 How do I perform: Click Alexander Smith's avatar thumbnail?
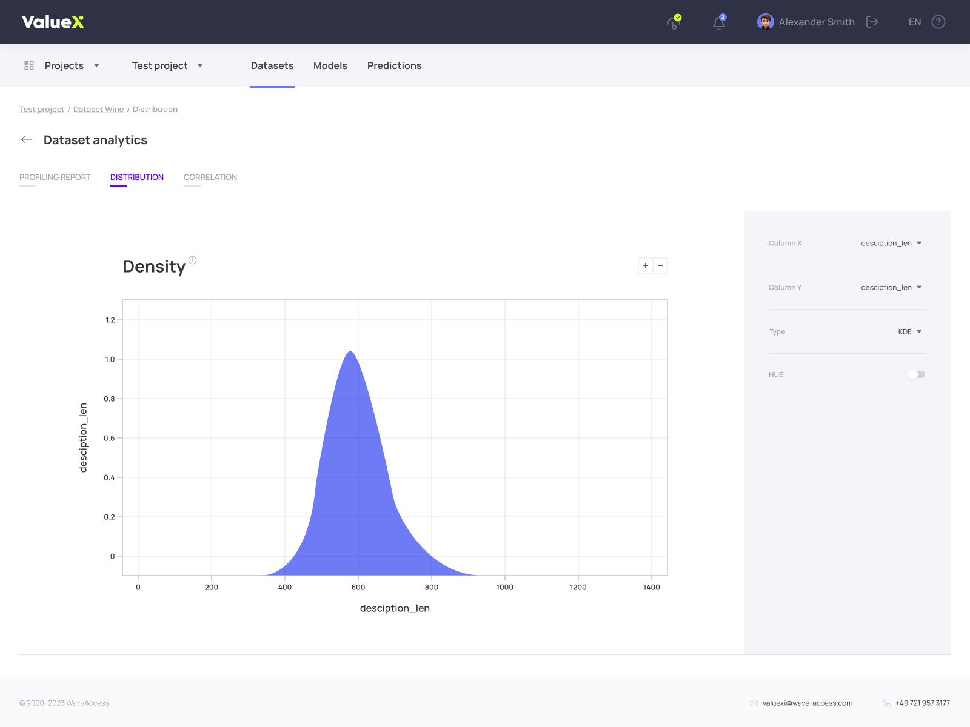coord(765,22)
